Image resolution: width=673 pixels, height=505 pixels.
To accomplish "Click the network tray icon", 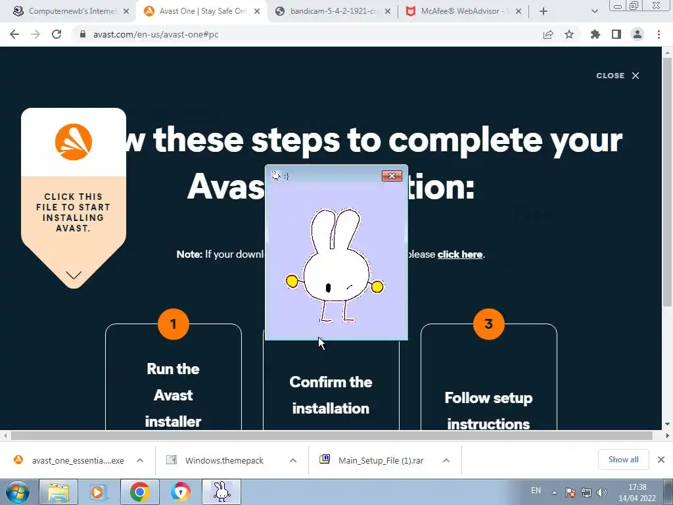I will tap(586, 493).
